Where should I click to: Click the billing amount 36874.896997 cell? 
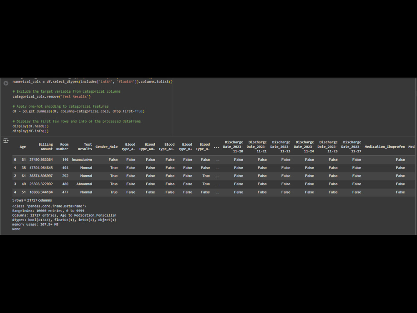click(41, 176)
